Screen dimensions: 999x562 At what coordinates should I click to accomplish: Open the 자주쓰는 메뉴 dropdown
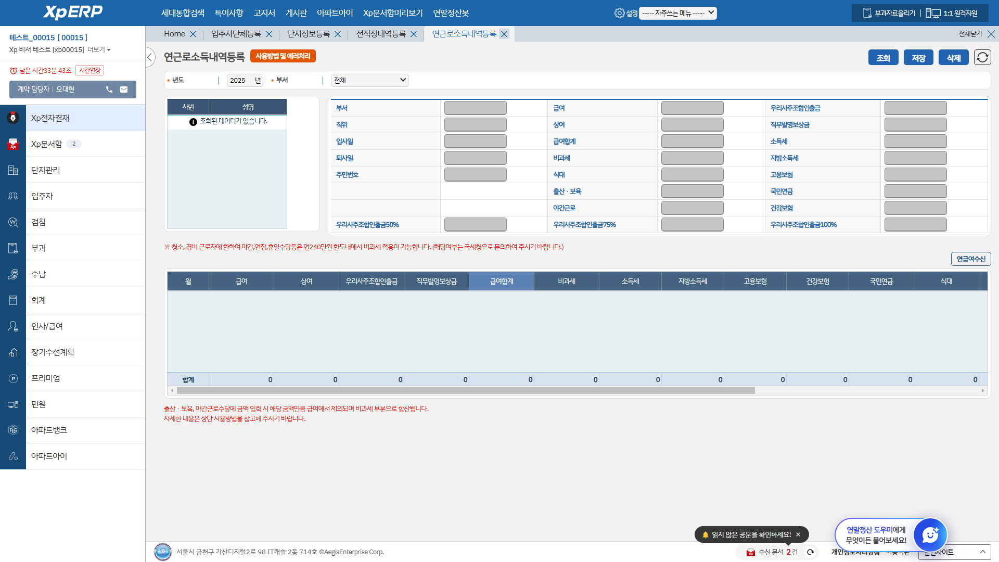[x=677, y=13]
